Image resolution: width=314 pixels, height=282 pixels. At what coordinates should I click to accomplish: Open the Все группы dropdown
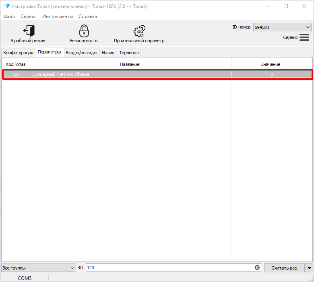pyautogui.click(x=39, y=268)
